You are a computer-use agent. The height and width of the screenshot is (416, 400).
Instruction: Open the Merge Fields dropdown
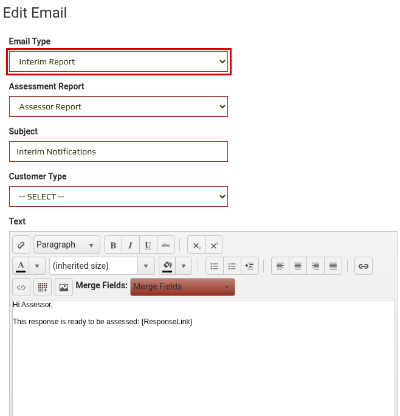point(182,287)
